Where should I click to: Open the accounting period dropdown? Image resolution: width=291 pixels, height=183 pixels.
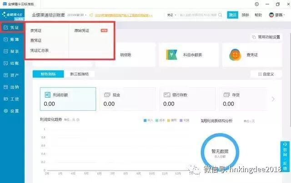click(x=77, y=15)
